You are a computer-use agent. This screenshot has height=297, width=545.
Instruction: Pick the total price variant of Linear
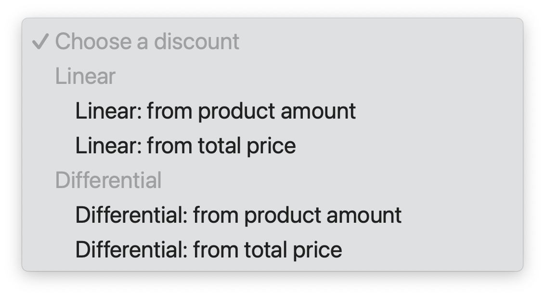(x=185, y=145)
